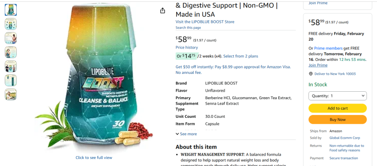Viewport: 377px width, 166px height.
Task: Click the Search this page link
Action: click(188, 28)
